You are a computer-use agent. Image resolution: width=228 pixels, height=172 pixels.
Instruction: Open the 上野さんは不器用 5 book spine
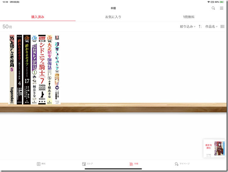(x=12, y=70)
